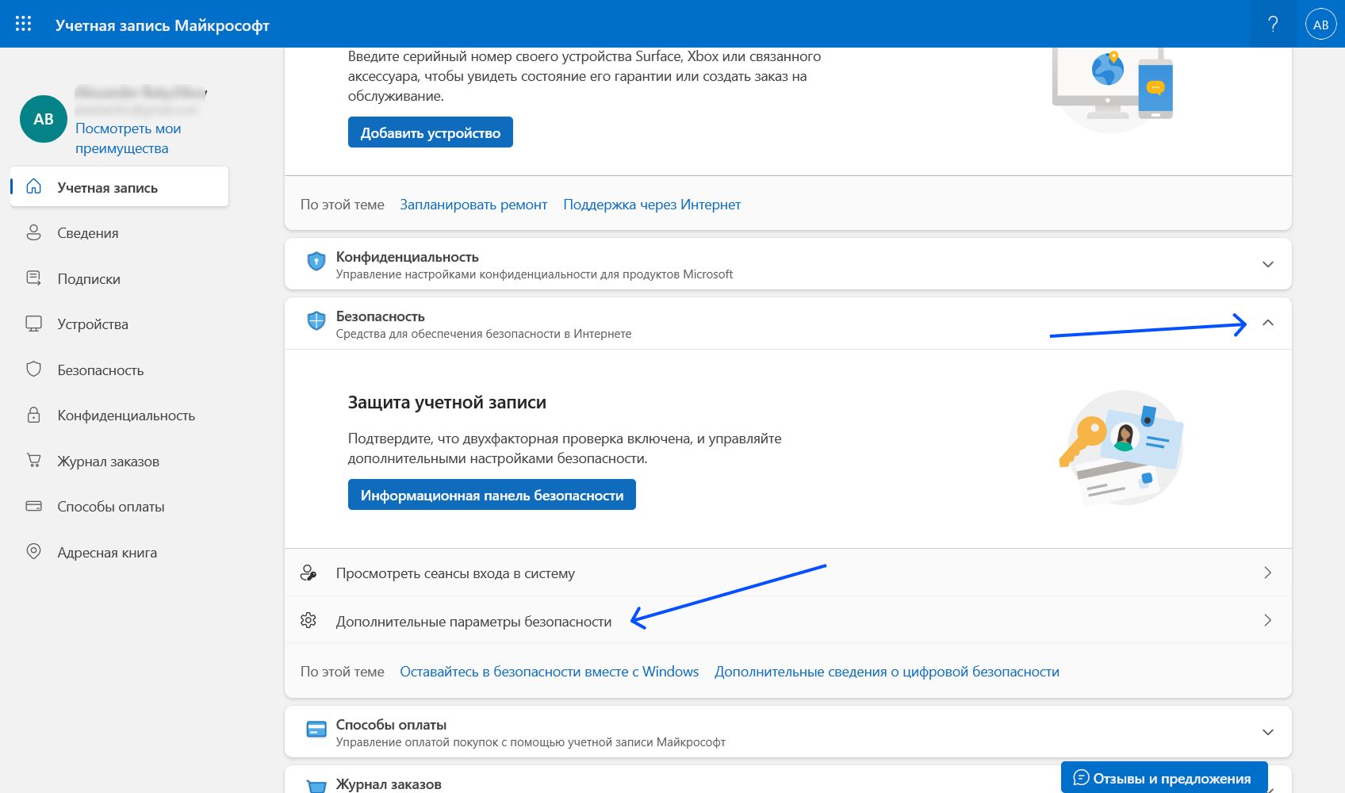Image resolution: width=1345 pixels, height=793 pixels.
Task: Click the person icon beside Сведения
Action: click(x=33, y=232)
